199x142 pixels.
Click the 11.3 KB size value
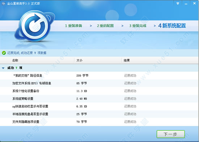click(x=82, y=91)
